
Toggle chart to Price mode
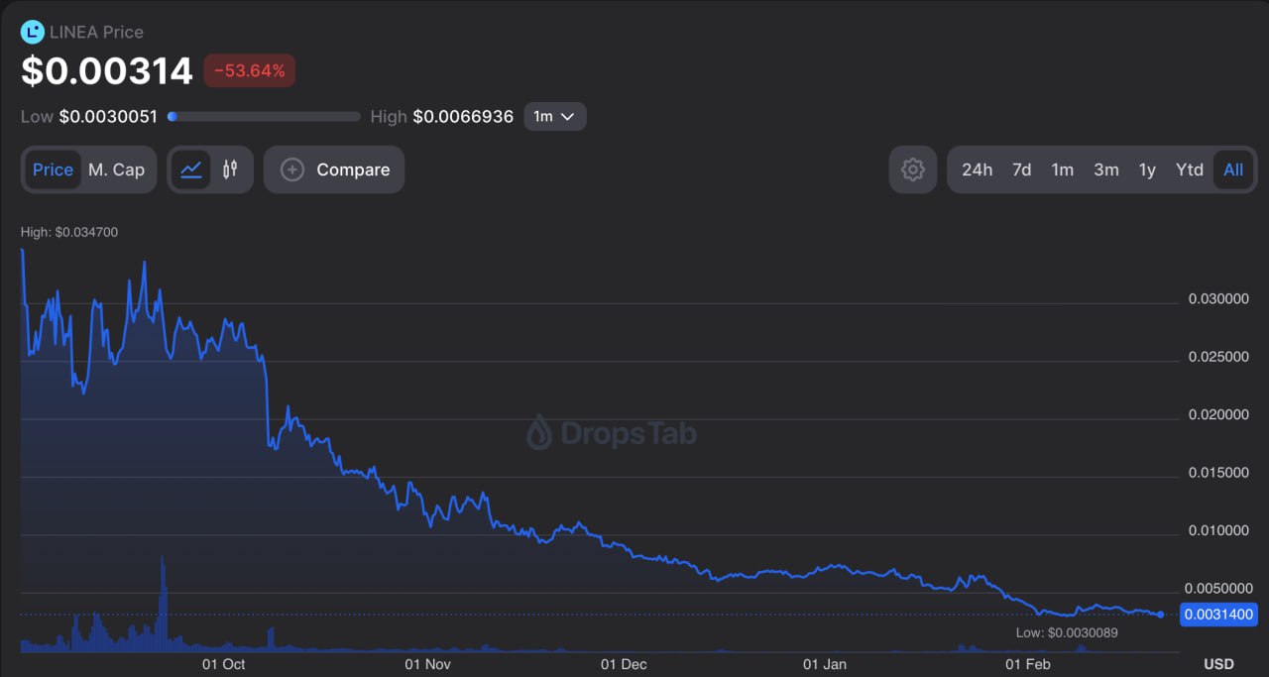pos(53,169)
